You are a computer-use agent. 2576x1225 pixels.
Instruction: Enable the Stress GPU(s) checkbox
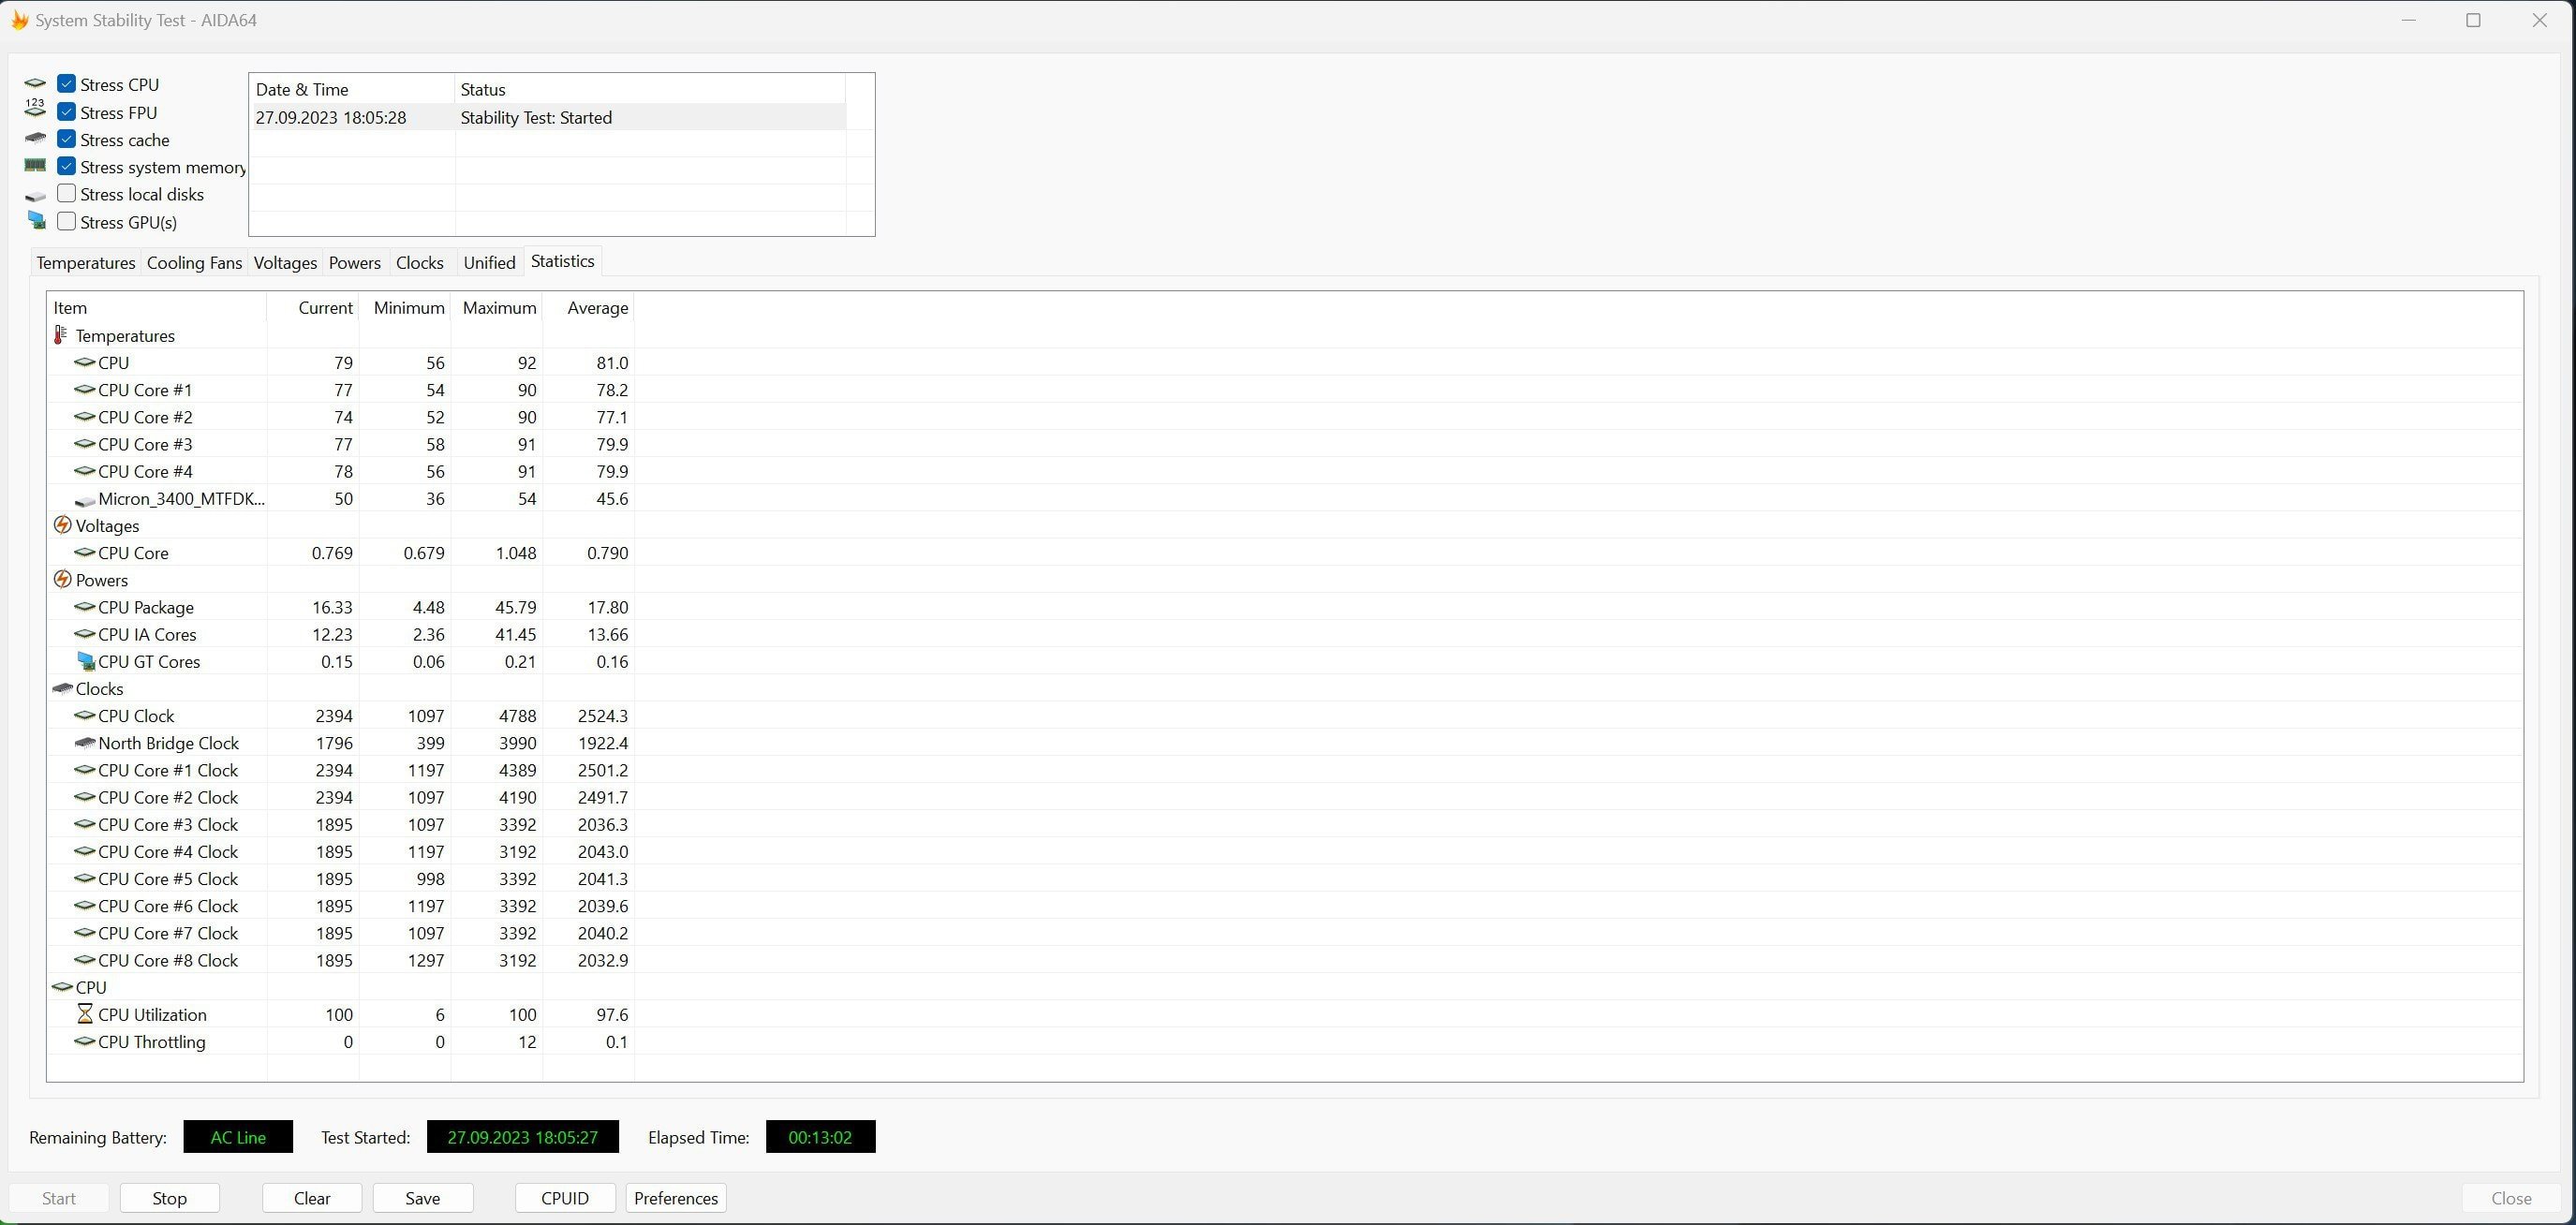pos(67,222)
